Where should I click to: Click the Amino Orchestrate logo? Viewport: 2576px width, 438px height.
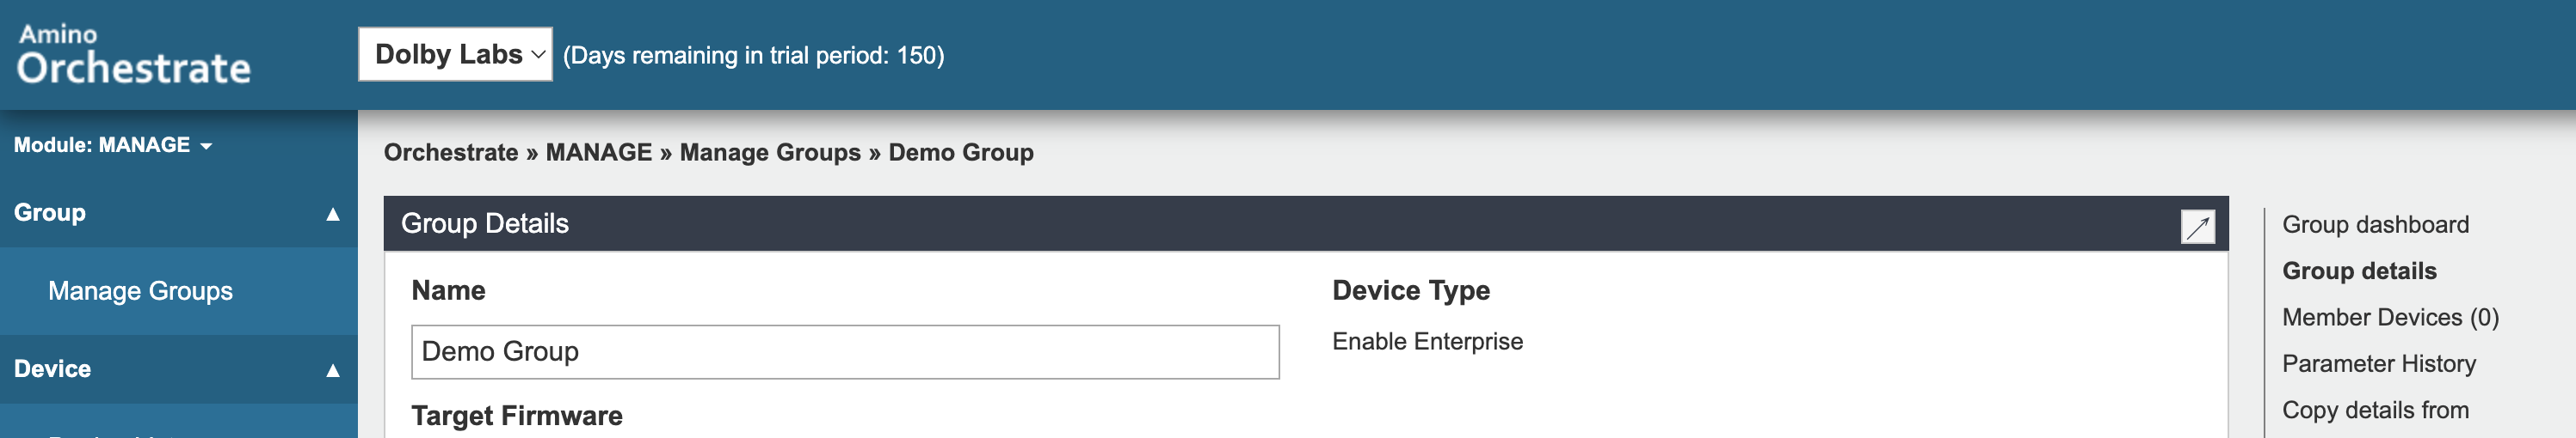tap(134, 54)
